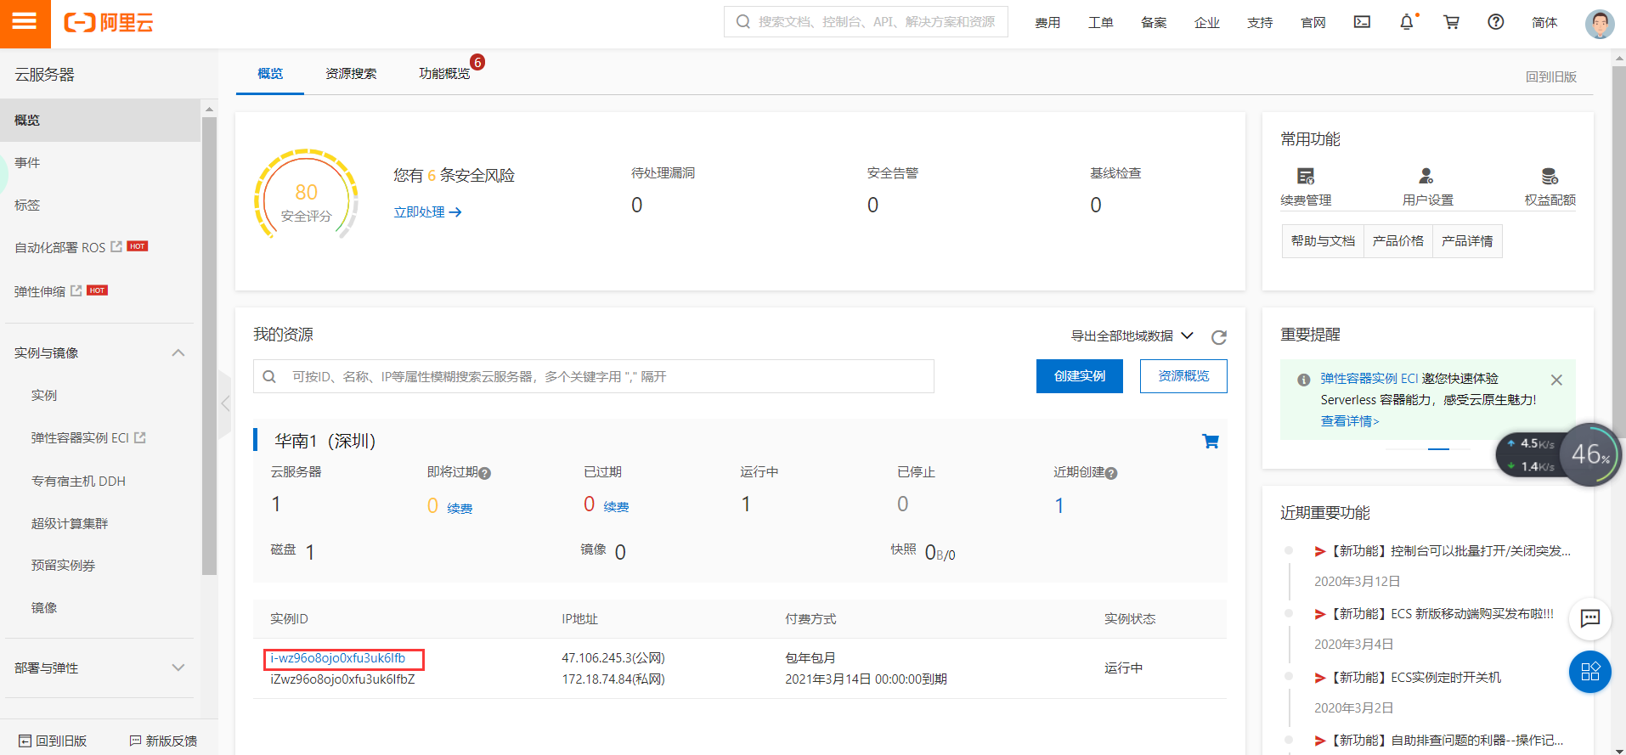The image size is (1626, 755).
Task: Click the renewal management icon
Action: click(x=1306, y=177)
